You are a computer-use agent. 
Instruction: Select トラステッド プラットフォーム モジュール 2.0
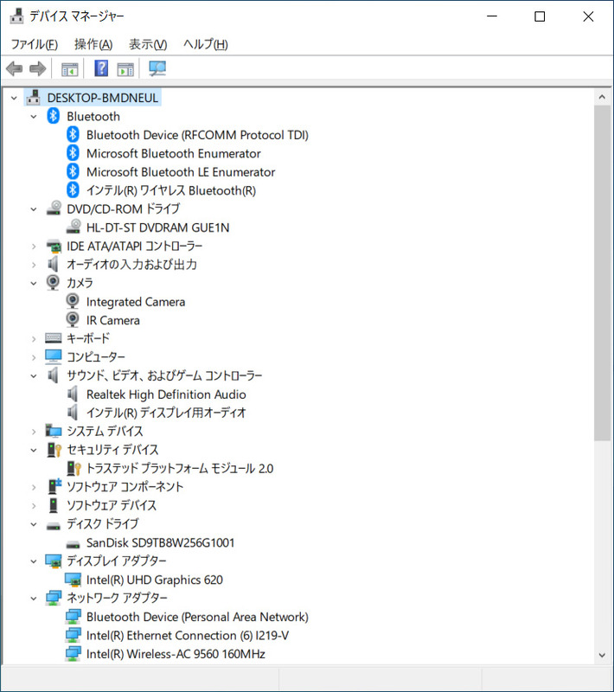tap(180, 468)
